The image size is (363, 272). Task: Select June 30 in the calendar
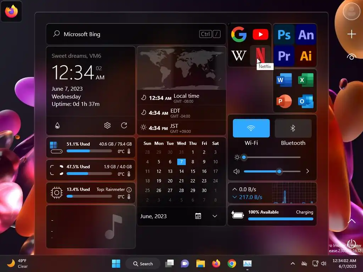coord(204,190)
